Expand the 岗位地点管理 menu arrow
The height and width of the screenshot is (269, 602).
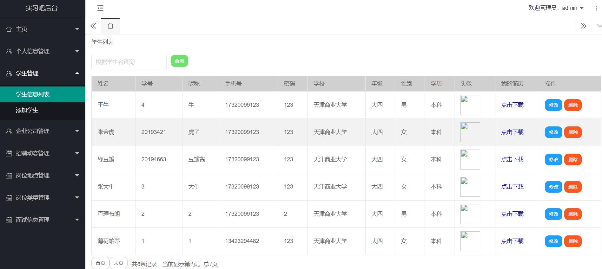coord(77,176)
